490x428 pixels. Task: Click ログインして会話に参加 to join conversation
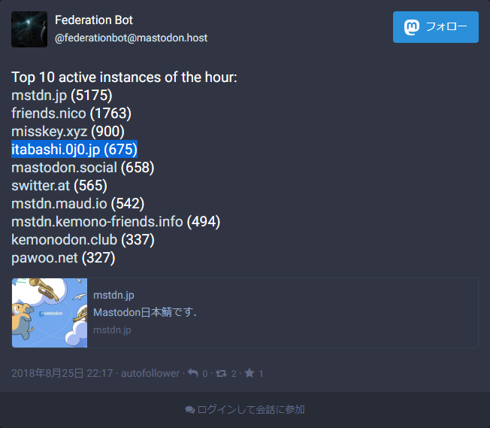(x=251, y=410)
